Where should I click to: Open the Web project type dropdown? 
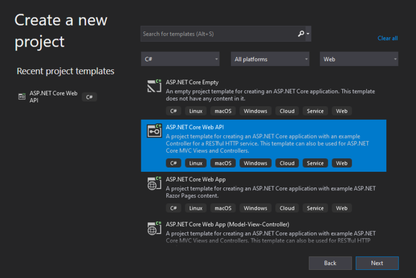pyautogui.click(x=359, y=59)
